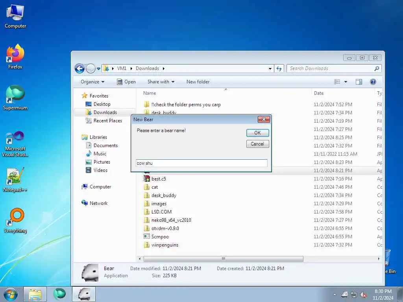Select the Scmpoo application
This screenshot has width=403, height=302.
pyautogui.click(x=160, y=236)
